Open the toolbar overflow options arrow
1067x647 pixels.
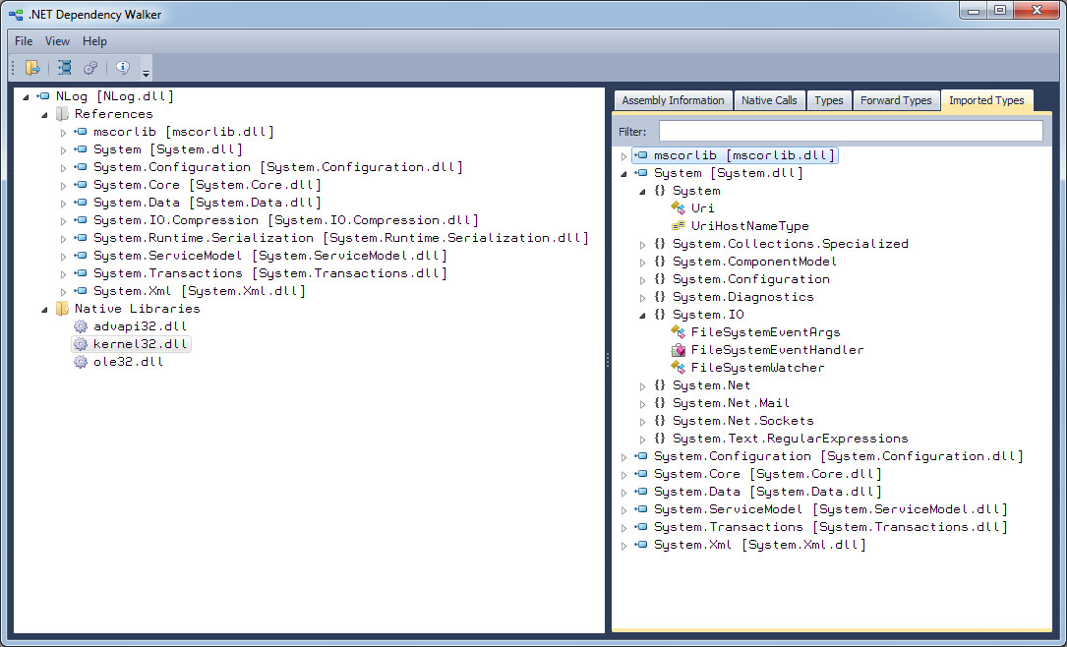[x=146, y=73]
